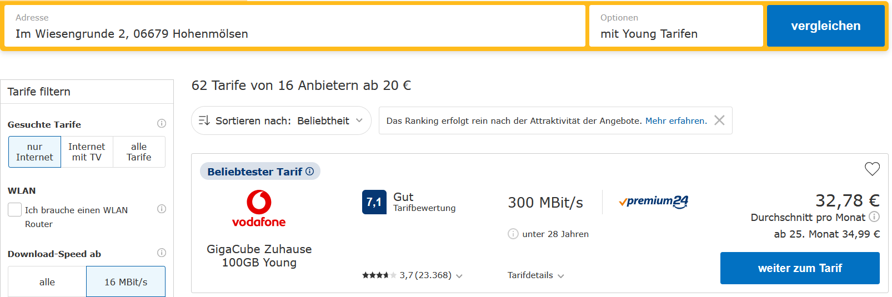892x297 pixels.
Task: Select alle Tarife filter option
Action: coord(139,152)
